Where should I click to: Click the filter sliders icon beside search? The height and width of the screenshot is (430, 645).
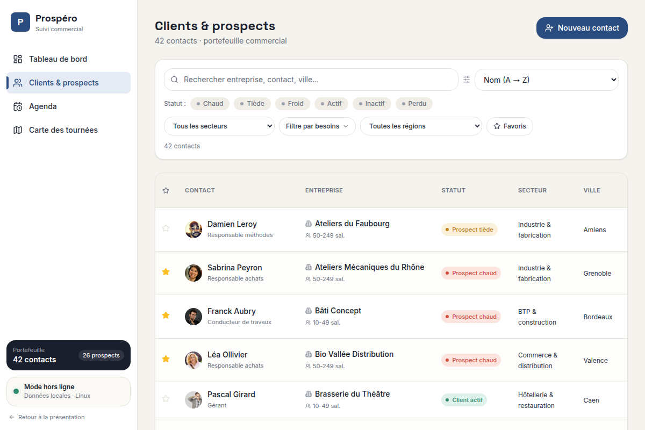click(x=467, y=80)
